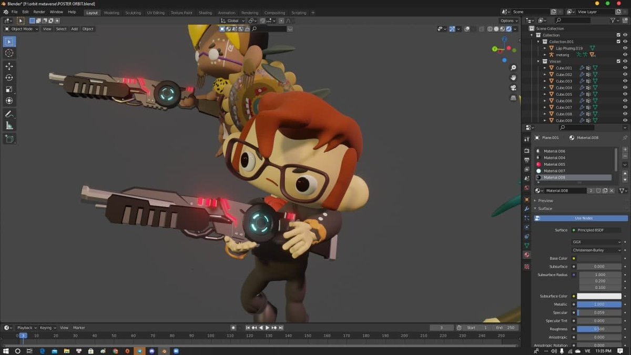
Task: Open the Christensen-Burley subsurface method dropdown
Action: coord(597,250)
